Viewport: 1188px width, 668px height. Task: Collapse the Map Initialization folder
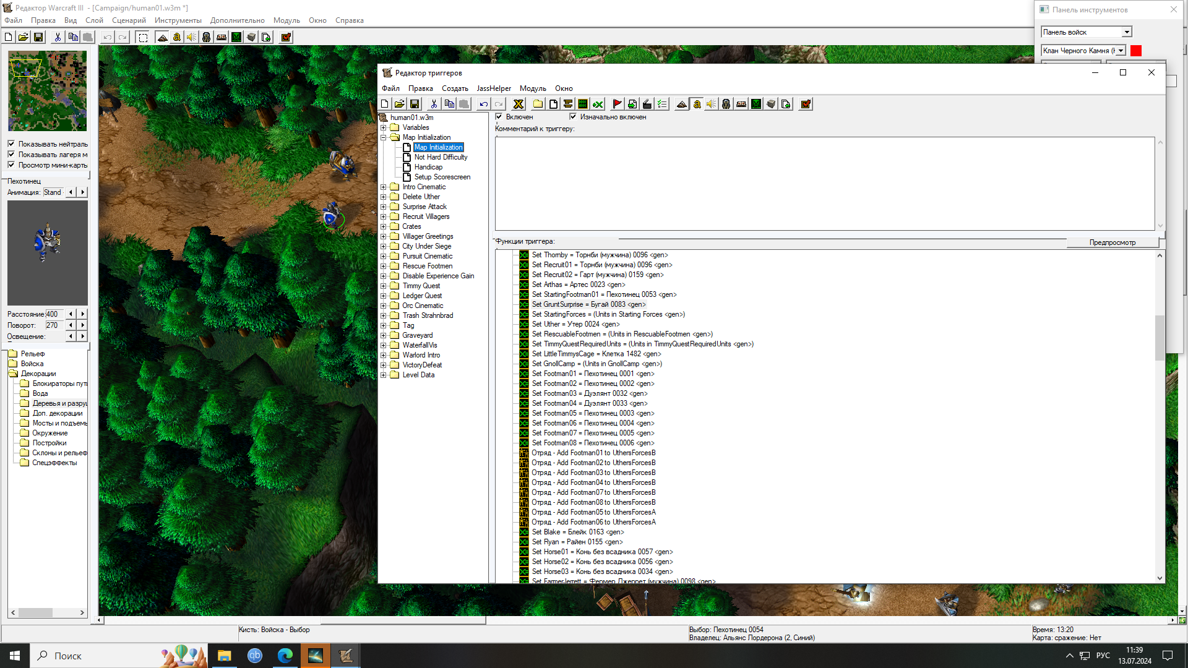384,137
